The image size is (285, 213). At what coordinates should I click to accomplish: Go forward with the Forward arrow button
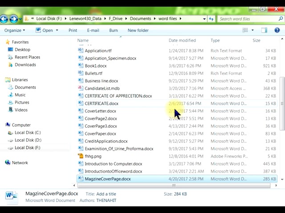point(14,19)
